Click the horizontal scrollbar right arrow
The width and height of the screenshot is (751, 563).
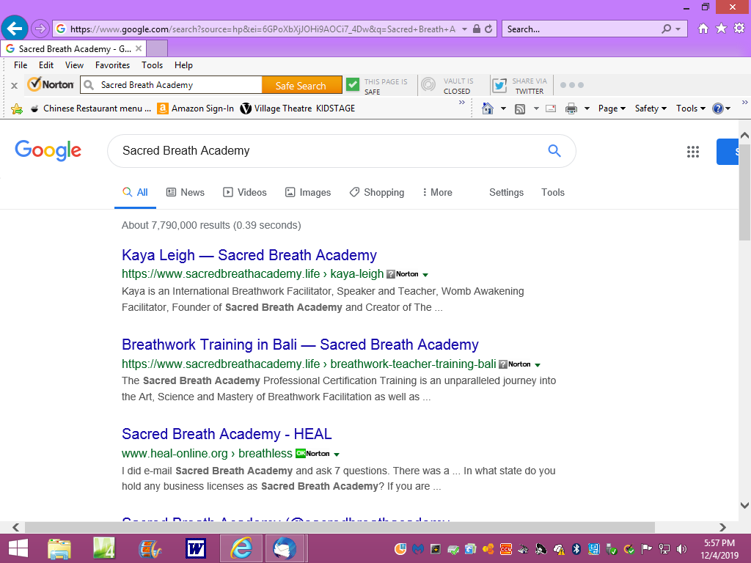[x=722, y=527]
